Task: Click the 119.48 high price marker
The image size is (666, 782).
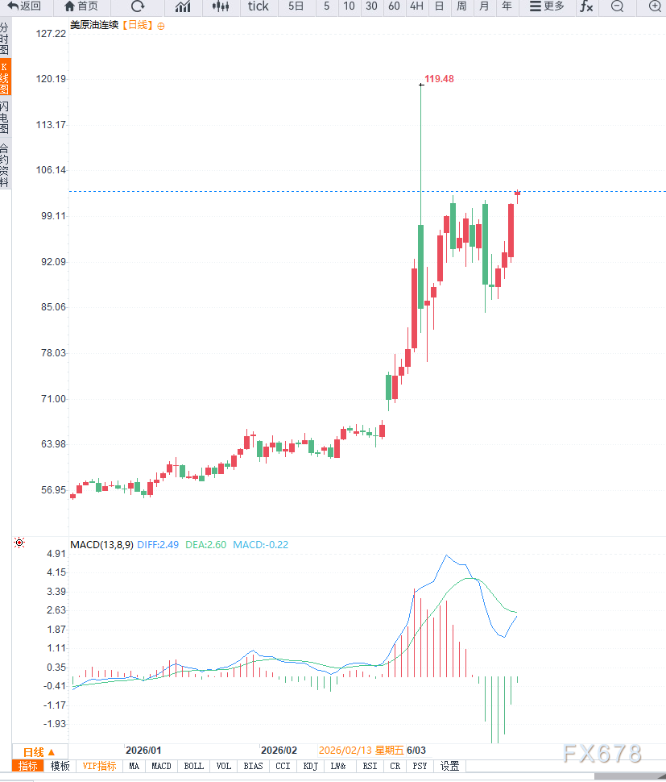Action: 439,79
